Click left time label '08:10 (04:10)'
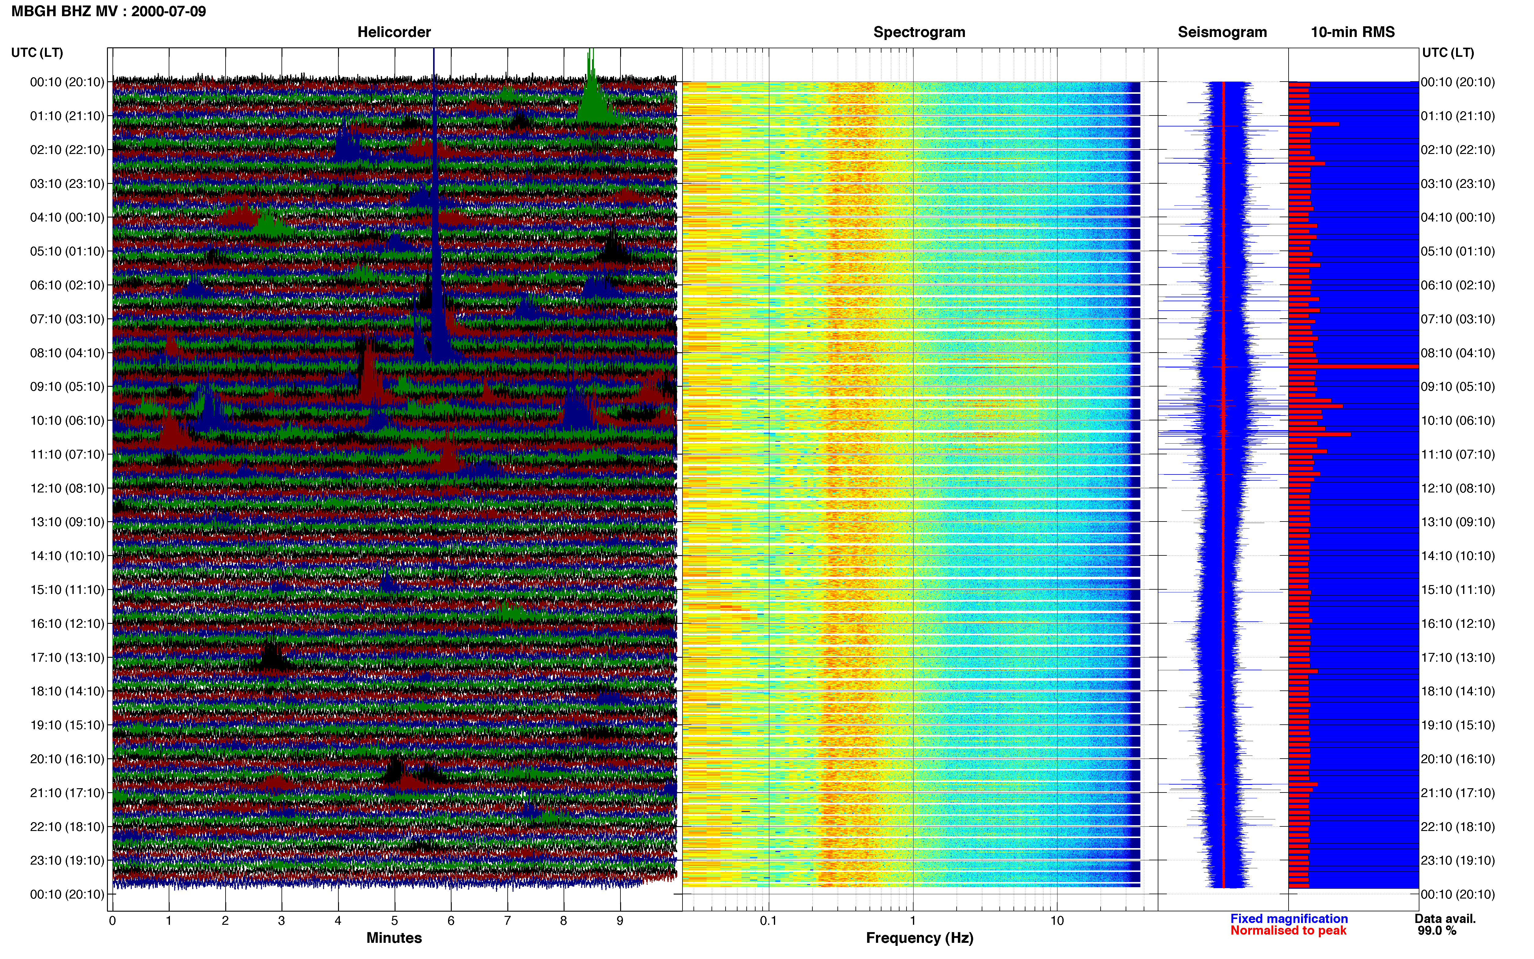This screenshot has width=1534, height=959. [67, 353]
